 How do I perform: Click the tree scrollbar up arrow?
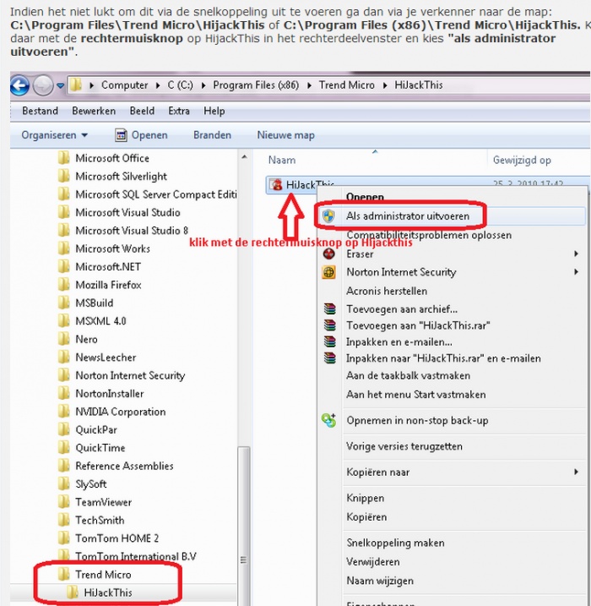(244, 157)
